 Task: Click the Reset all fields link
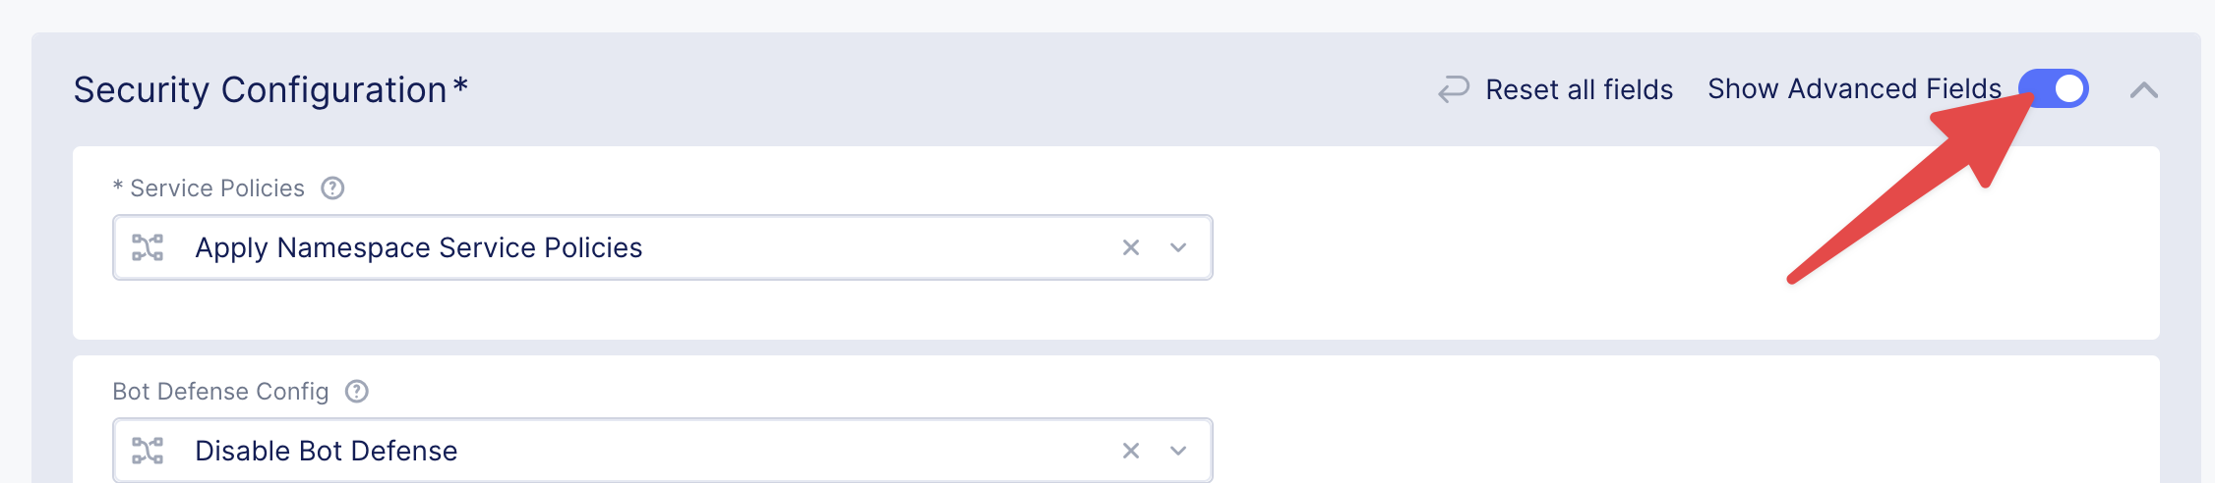coord(1579,90)
